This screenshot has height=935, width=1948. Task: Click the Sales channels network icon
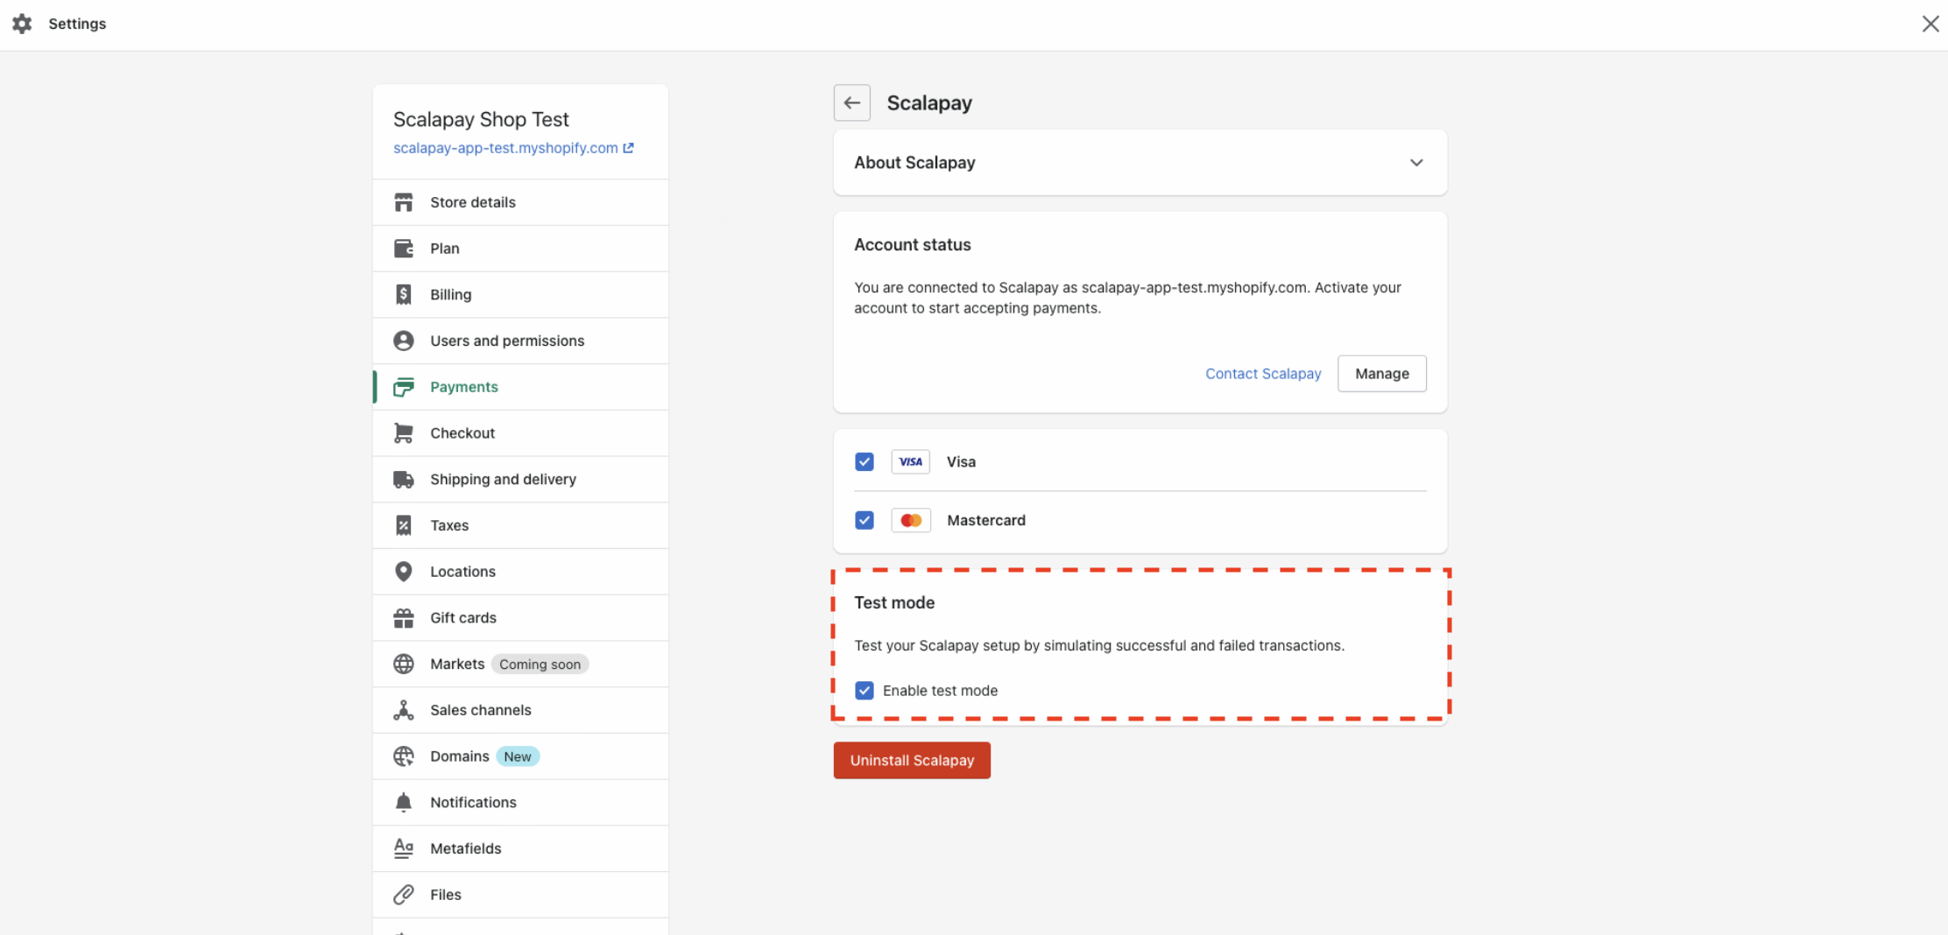[403, 710]
